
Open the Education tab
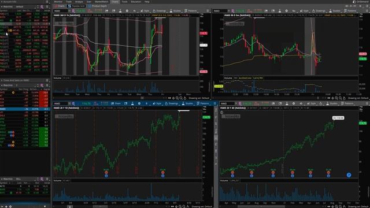click(x=136, y=2)
